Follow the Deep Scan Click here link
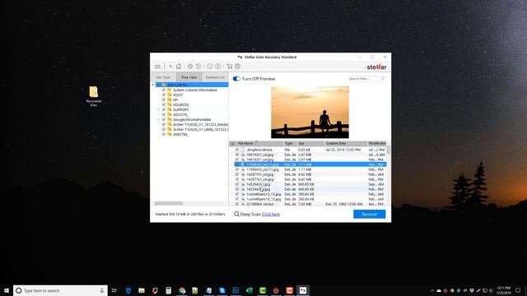Viewport: 527px width, 296px height. [x=271, y=214]
